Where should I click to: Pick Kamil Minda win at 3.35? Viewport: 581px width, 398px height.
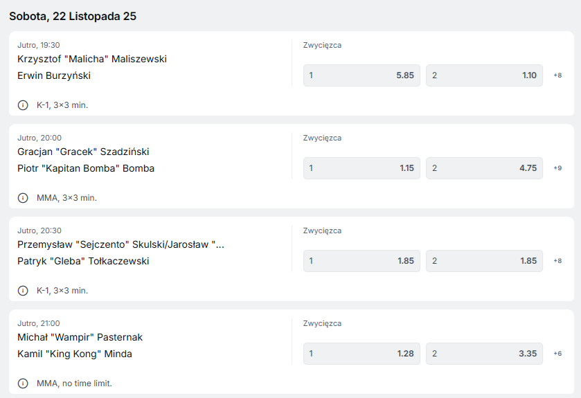(484, 354)
